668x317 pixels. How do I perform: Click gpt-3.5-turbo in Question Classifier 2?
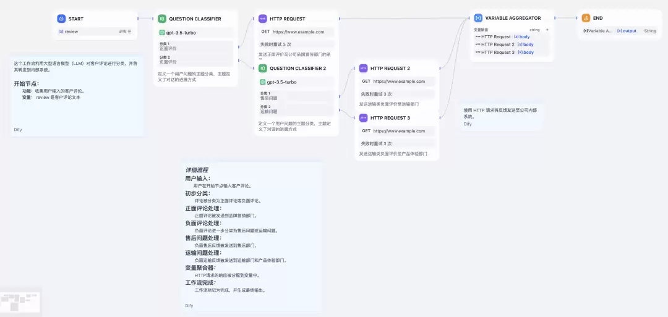(282, 82)
